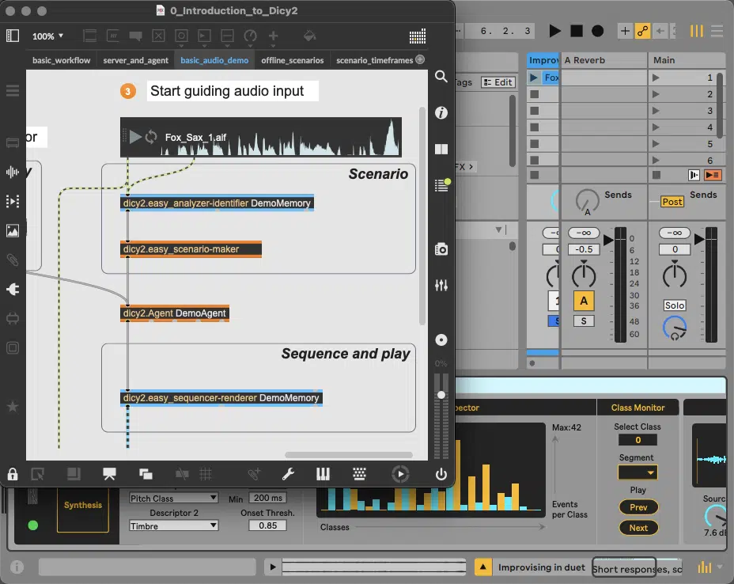This screenshot has width=734, height=584.
Task: Lock the patcher with the padlock icon
Action: click(x=13, y=474)
